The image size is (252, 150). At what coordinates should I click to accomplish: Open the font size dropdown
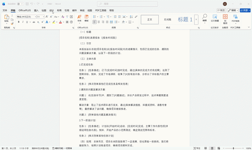[43, 17]
